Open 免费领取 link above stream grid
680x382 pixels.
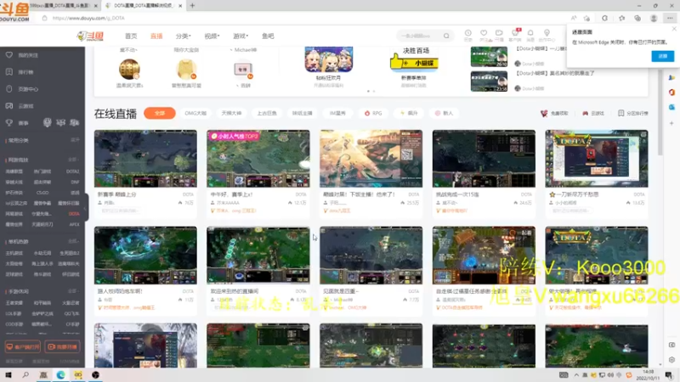point(555,113)
